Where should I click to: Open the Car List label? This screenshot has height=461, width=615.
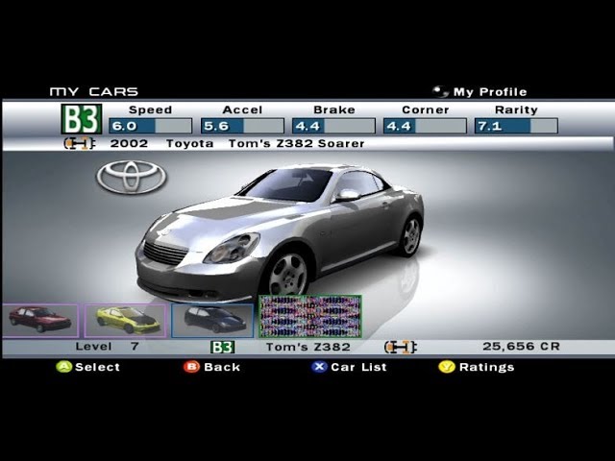(358, 367)
